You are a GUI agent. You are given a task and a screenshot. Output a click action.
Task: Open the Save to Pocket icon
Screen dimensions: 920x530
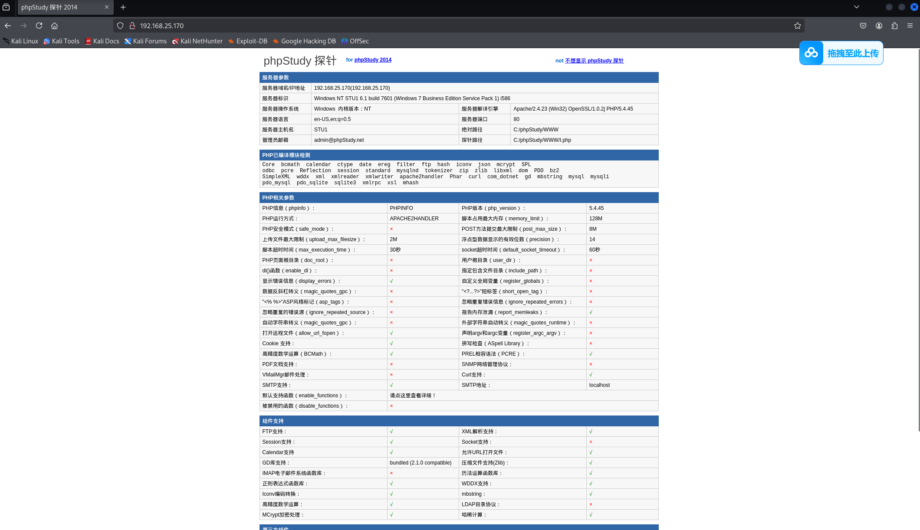pos(863,26)
